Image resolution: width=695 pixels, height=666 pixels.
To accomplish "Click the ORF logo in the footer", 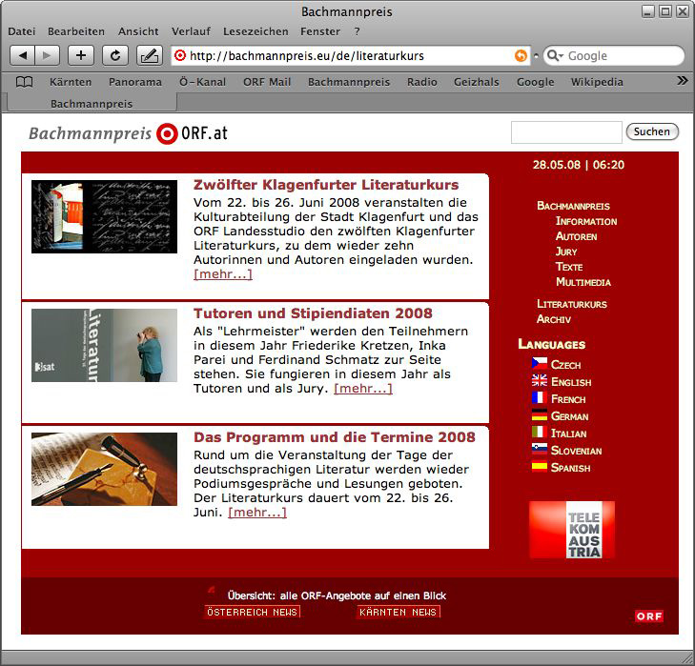I will (x=649, y=616).
